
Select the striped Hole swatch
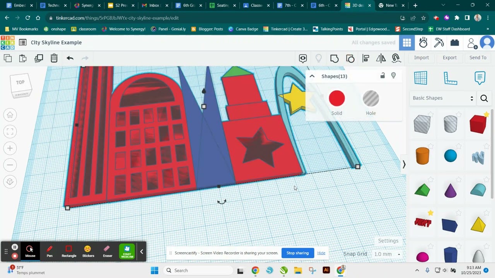(x=371, y=98)
